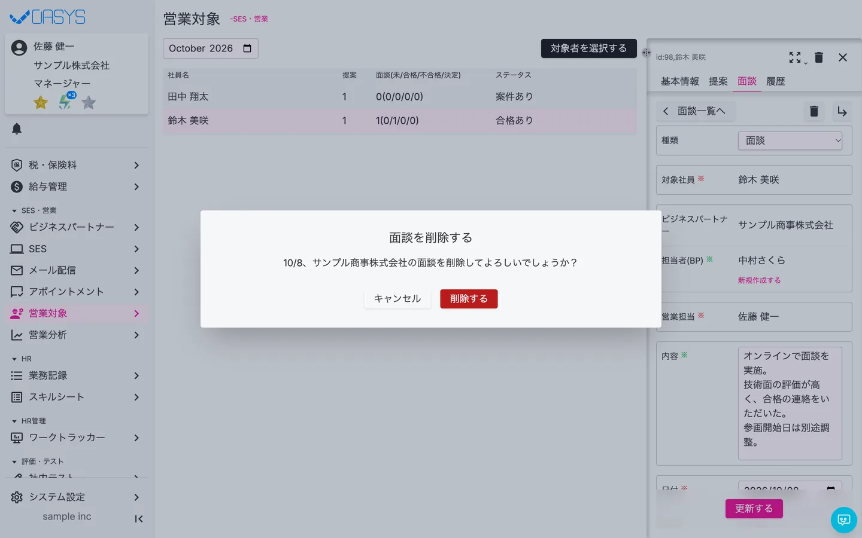
Task: Click the 税・保険料 shield icon
Action: 17,165
